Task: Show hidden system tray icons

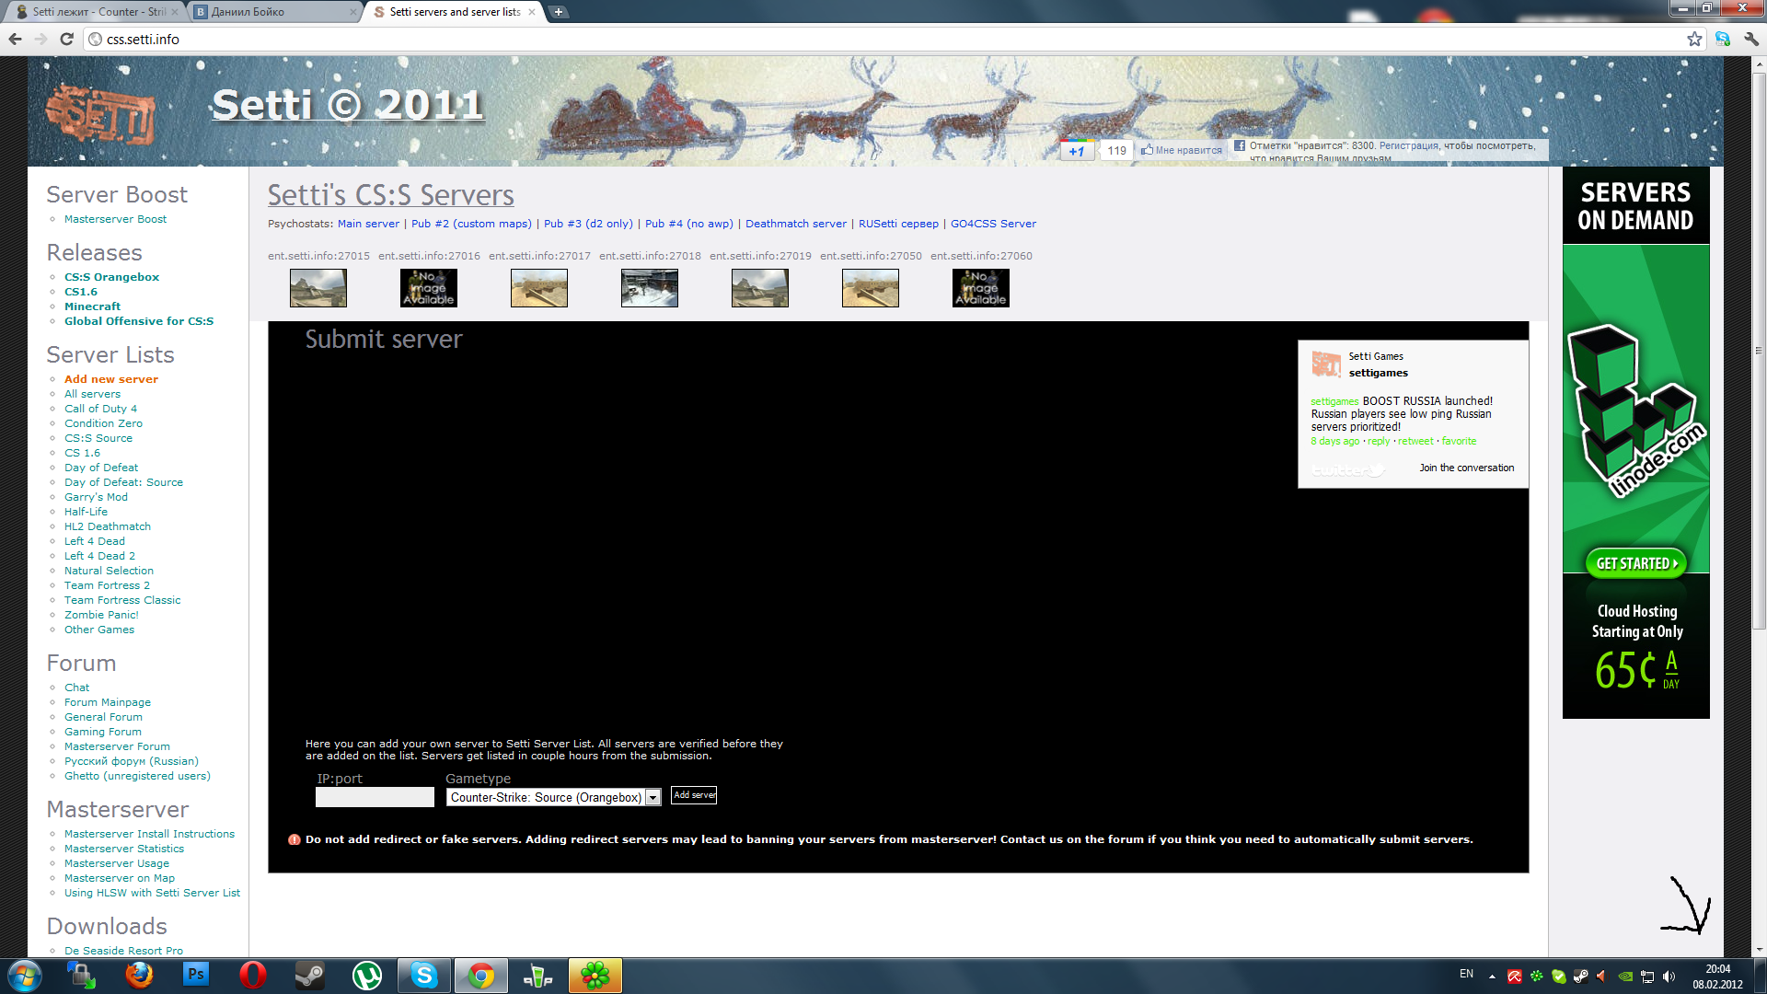Action: pos(1492,976)
